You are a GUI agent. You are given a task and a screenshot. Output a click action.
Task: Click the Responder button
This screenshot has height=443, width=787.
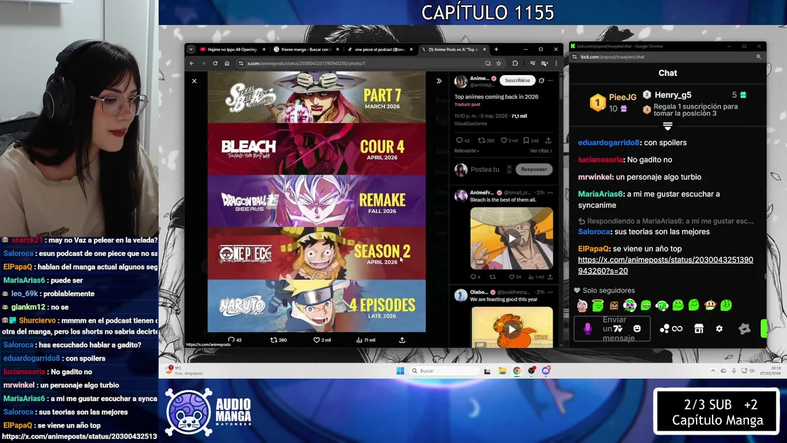[x=534, y=169]
